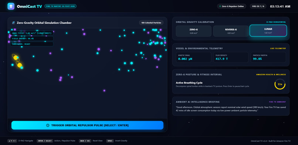Click the breathing cycle description text
This screenshot has width=298, height=145.
click(213, 86)
